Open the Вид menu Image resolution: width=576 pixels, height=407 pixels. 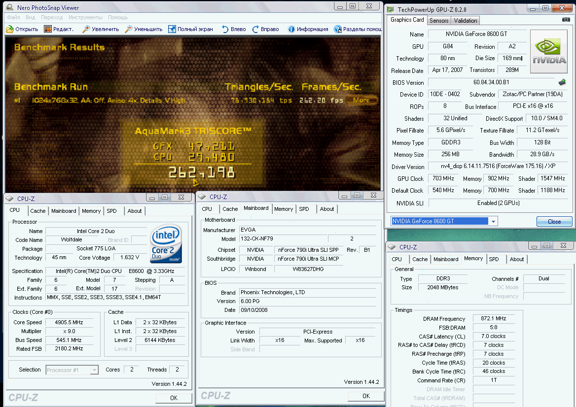pos(31,17)
